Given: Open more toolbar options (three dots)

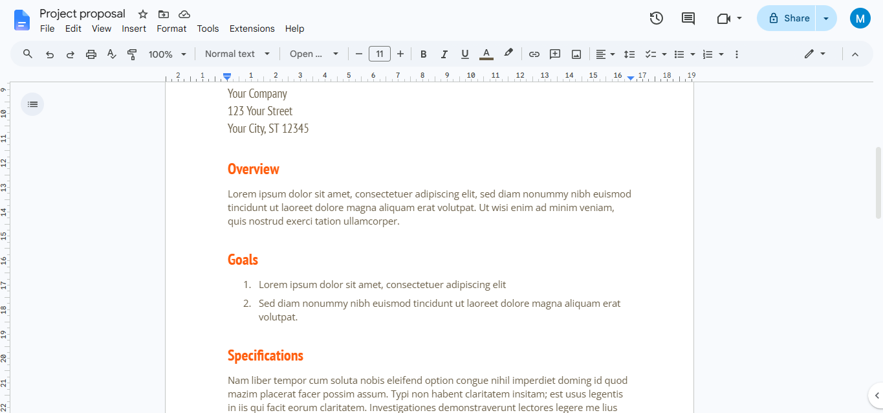Looking at the screenshot, I should (737, 54).
